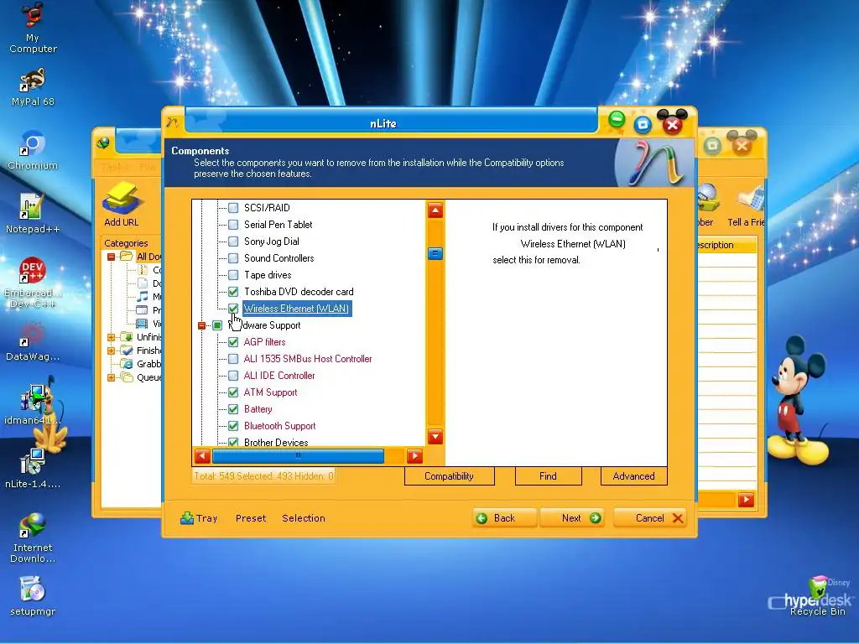Uncheck the Bluetooth Support checkbox

[233, 426]
